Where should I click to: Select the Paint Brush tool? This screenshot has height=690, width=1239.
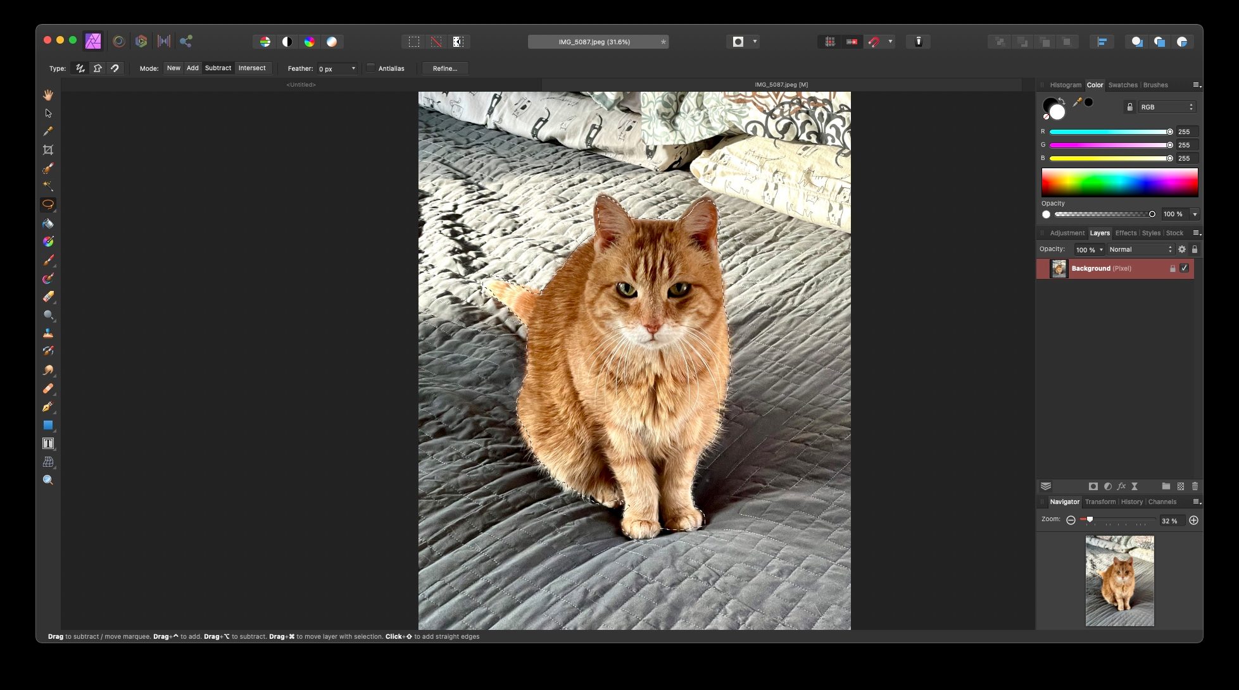coord(48,260)
